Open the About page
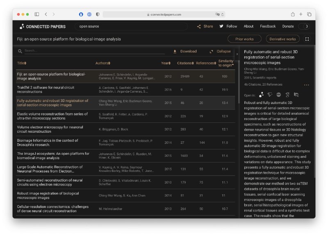The height and width of the screenshot is (235, 328). pyautogui.click(x=248, y=26)
